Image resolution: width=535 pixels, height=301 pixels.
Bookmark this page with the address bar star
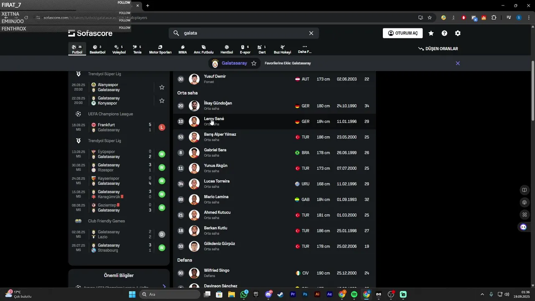pyautogui.click(x=430, y=18)
